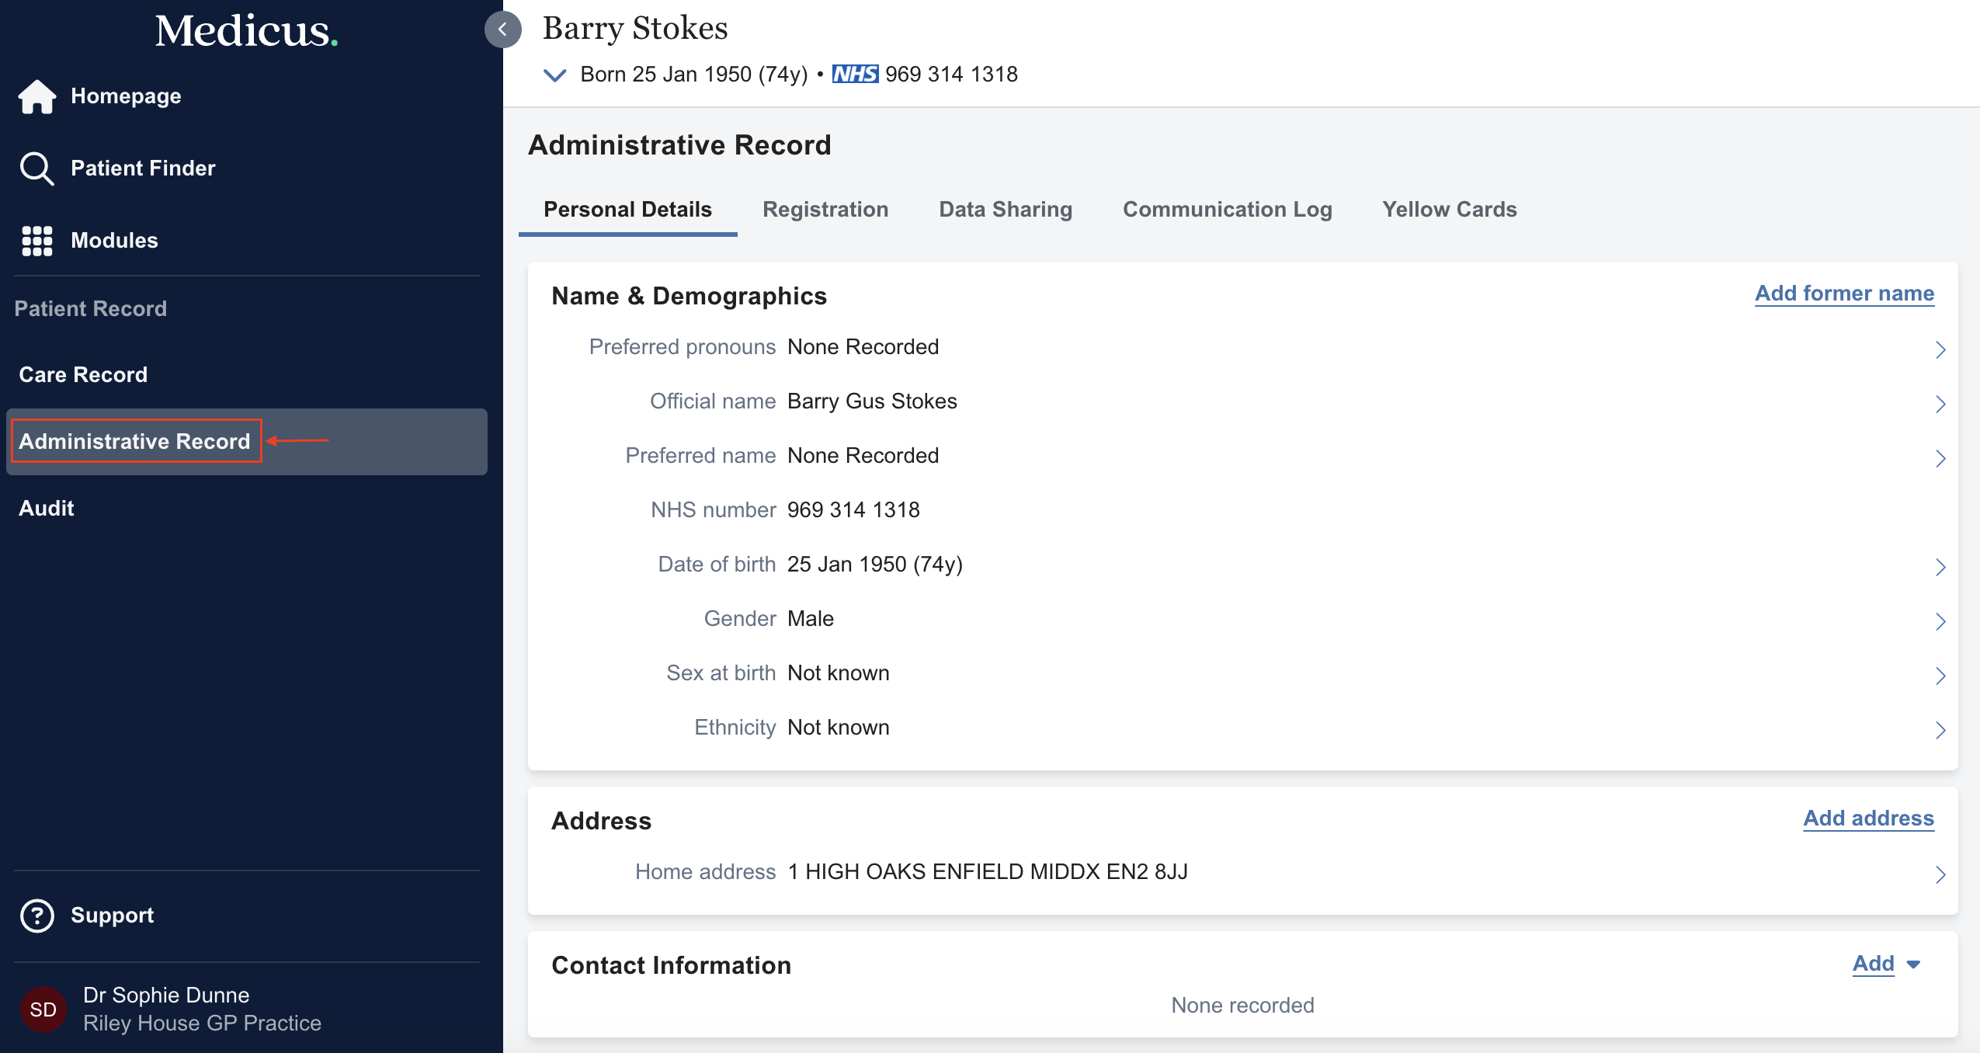
Task: Click the Add former name link
Action: (1844, 294)
